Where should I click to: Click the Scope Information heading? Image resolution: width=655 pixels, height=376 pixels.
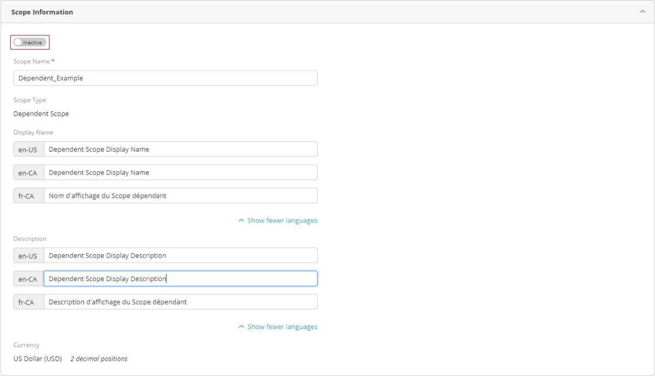42,12
